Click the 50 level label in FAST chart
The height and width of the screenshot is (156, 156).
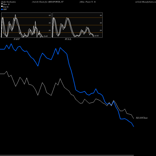pyautogui.click(x=50, y=23)
